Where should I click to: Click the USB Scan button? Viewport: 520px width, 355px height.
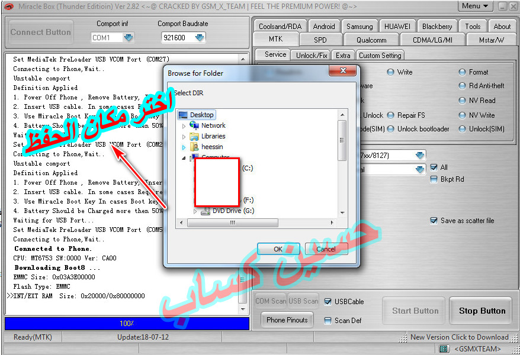[x=303, y=301]
